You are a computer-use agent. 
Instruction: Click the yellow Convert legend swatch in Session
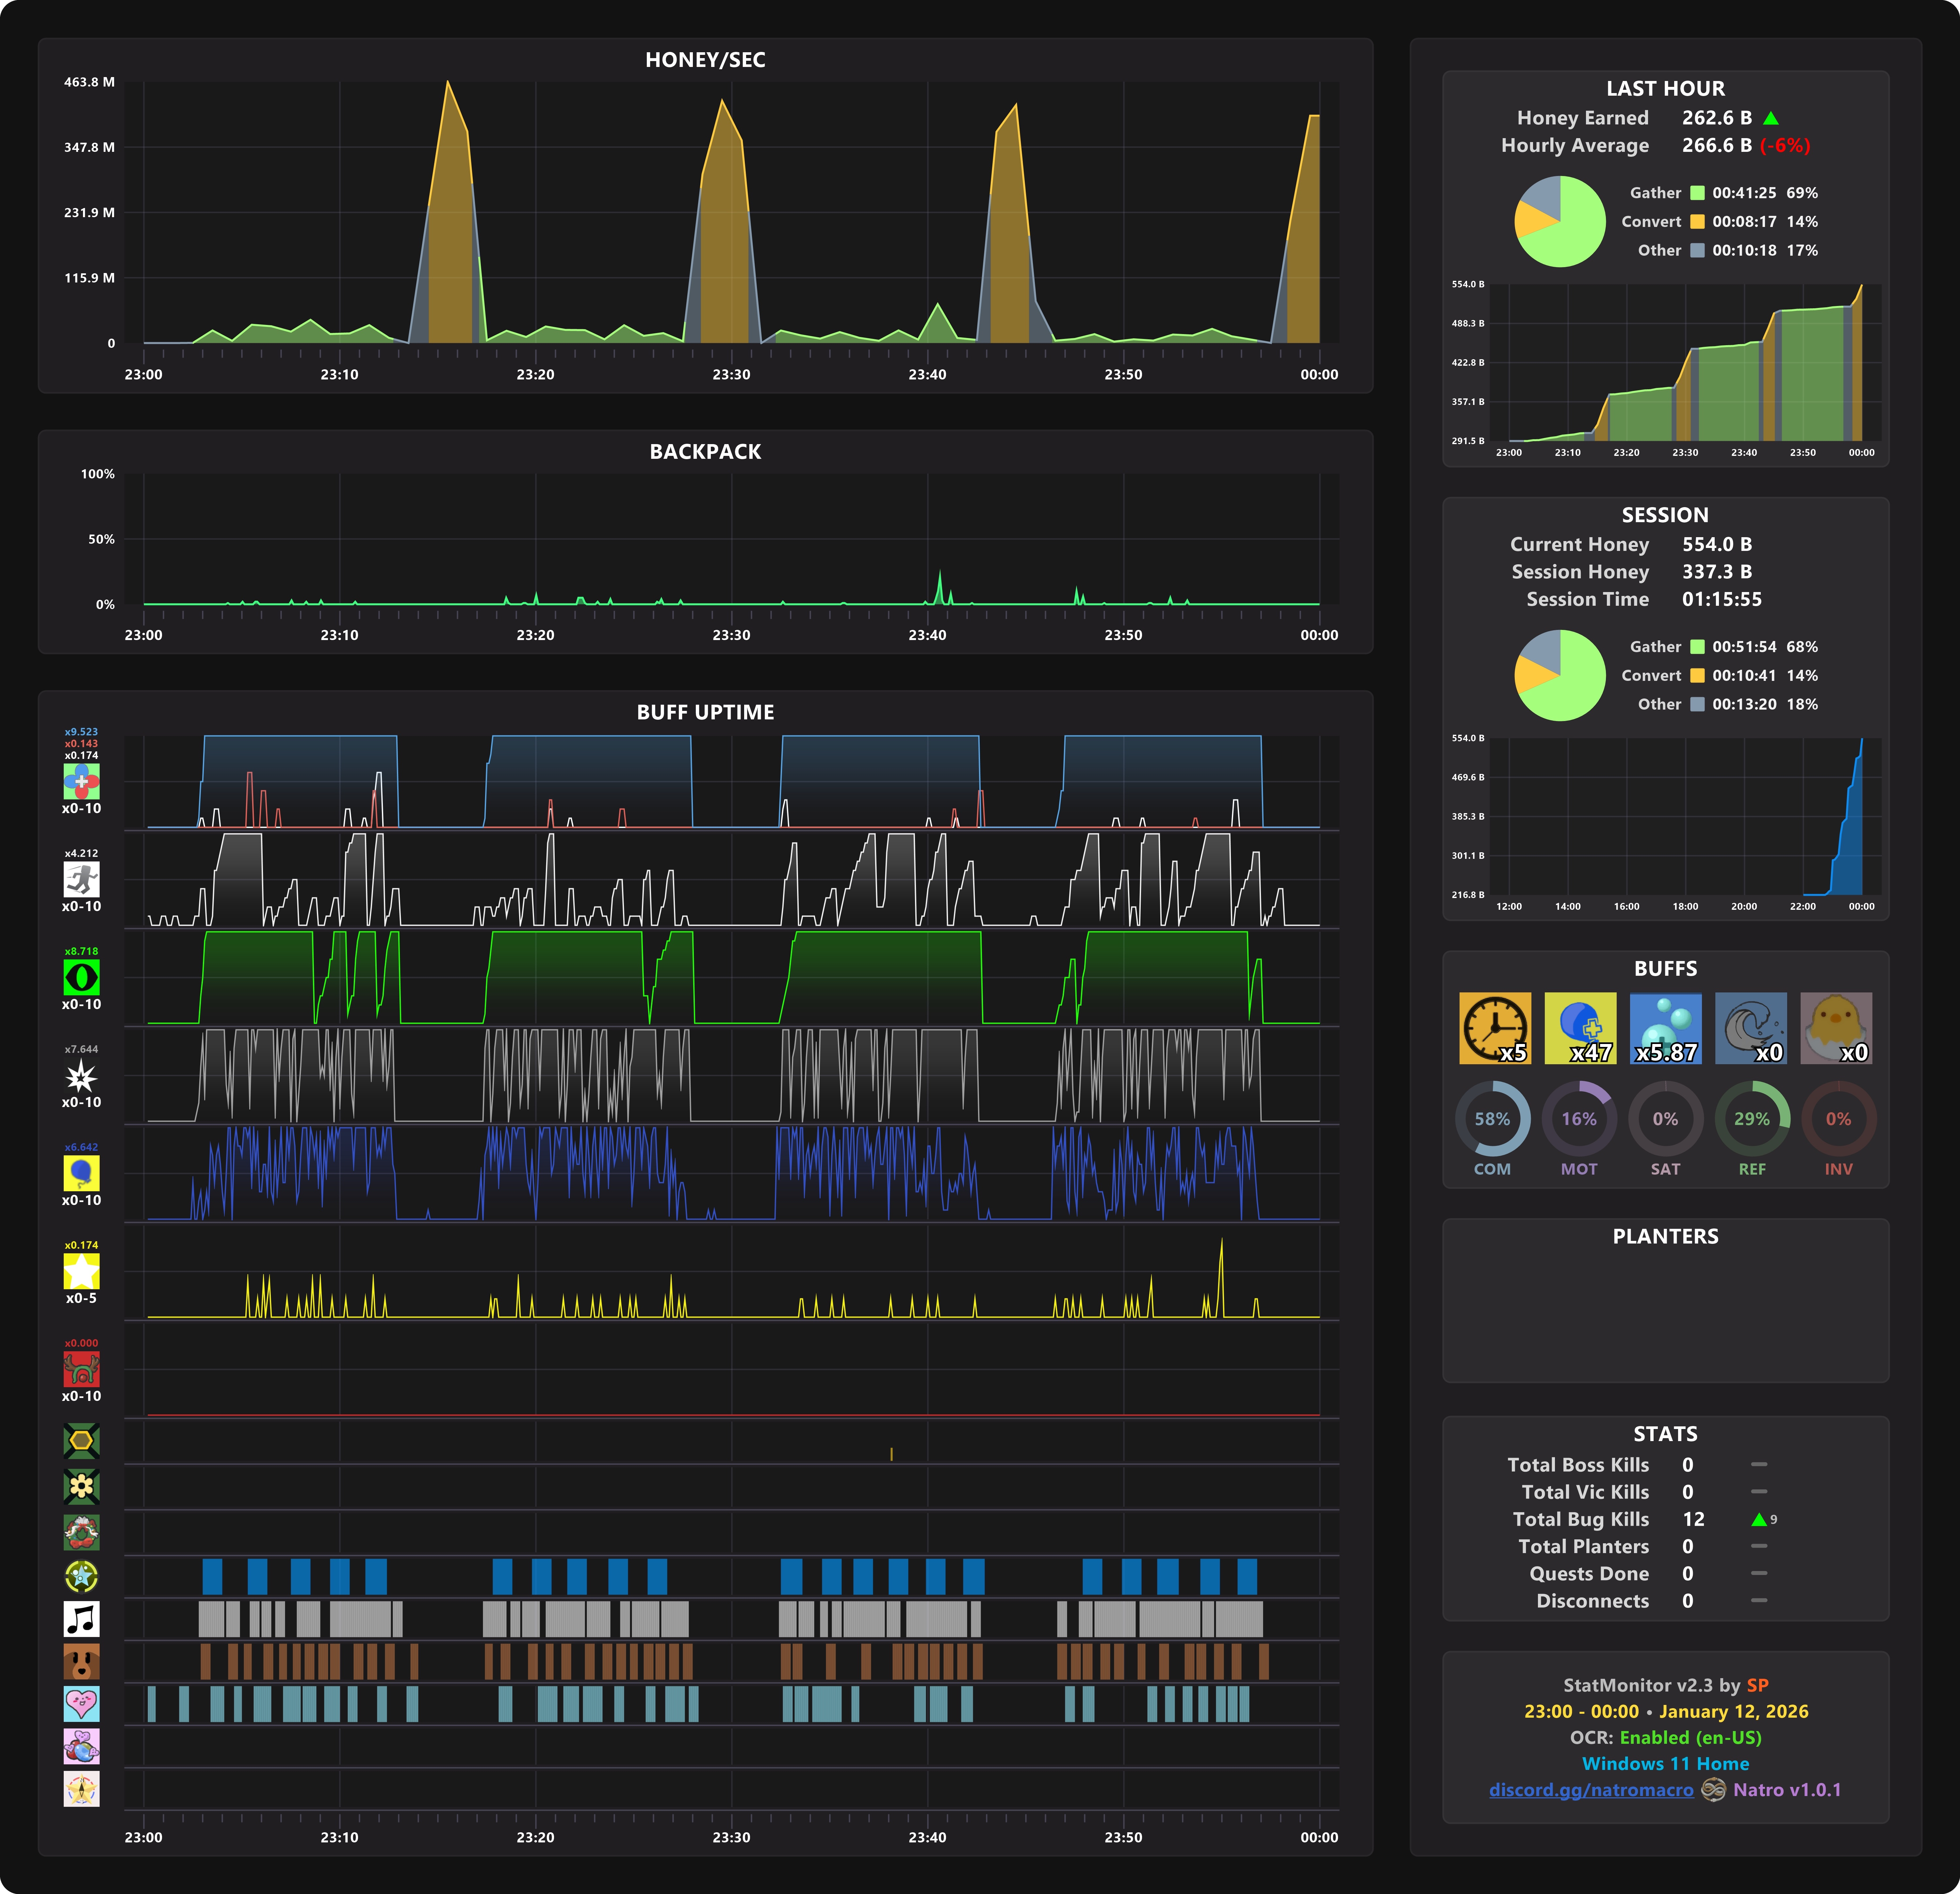1697,676
